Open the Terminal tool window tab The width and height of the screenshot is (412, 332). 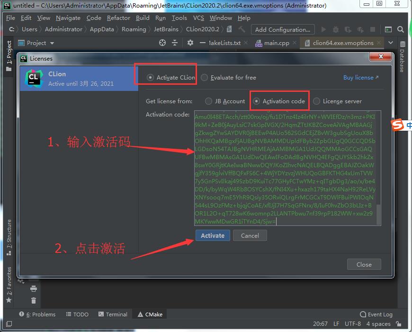[113, 314]
